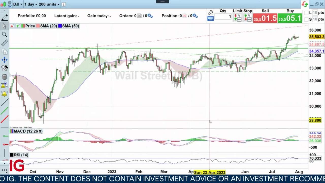Select the horizontal line tool
Screen dimensions: 325x183
(5, 127)
